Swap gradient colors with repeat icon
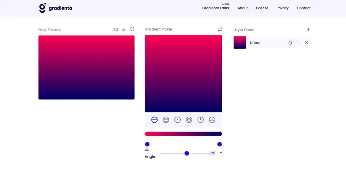The width and height of the screenshot is (346, 173). coord(220,29)
